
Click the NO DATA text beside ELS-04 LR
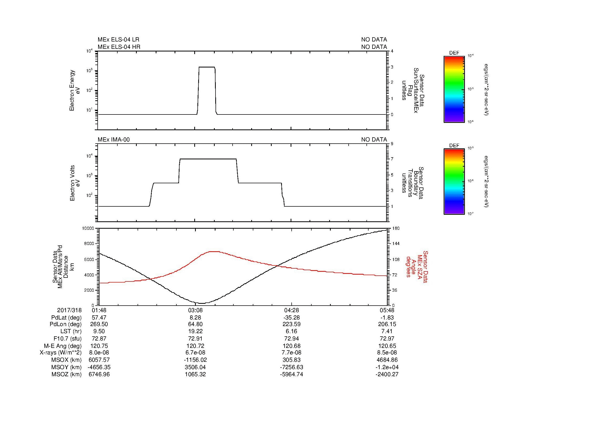[x=374, y=40]
